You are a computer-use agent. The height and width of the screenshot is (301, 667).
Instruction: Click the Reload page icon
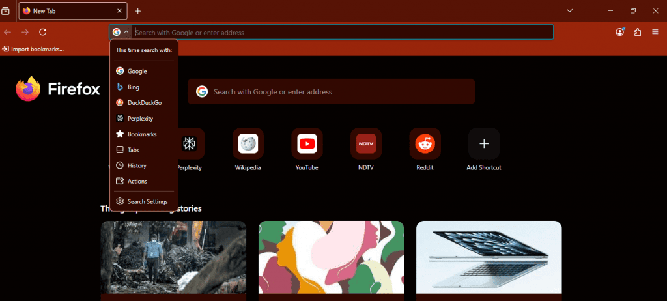[x=43, y=32]
